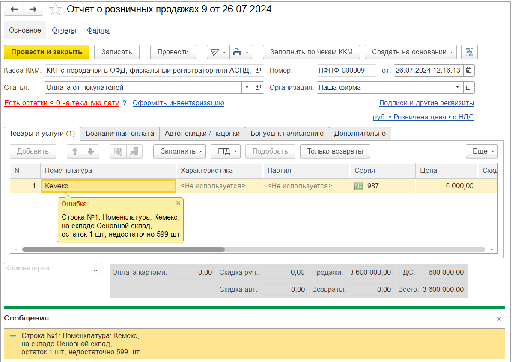Click the series value 987

(373, 186)
